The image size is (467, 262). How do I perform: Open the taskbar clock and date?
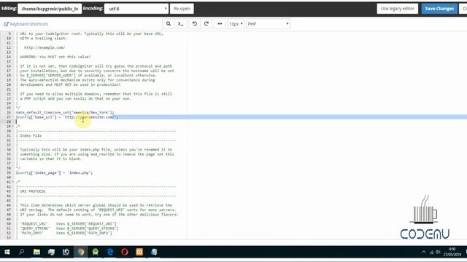pos(452,252)
